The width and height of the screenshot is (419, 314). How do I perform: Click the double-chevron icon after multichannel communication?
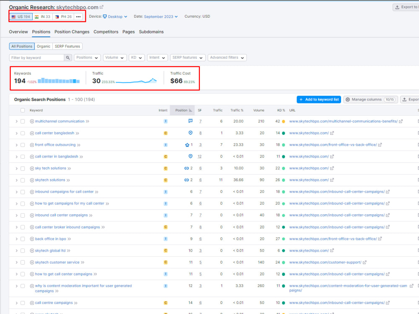click(88, 121)
